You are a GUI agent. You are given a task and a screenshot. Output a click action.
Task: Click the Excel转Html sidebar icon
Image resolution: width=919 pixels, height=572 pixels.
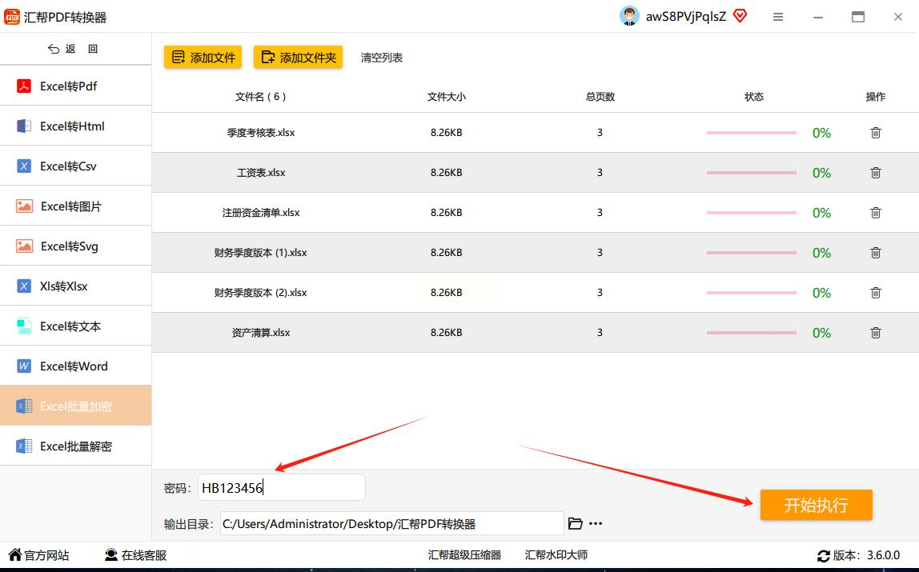24,126
